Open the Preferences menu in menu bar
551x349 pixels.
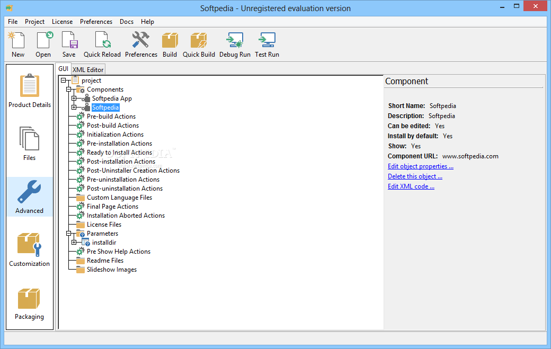point(96,22)
